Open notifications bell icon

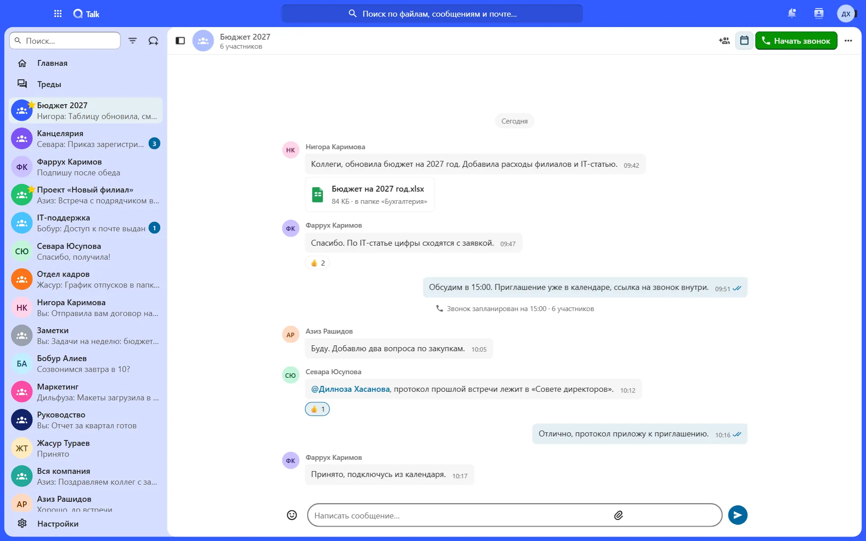(x=792, y=14)
